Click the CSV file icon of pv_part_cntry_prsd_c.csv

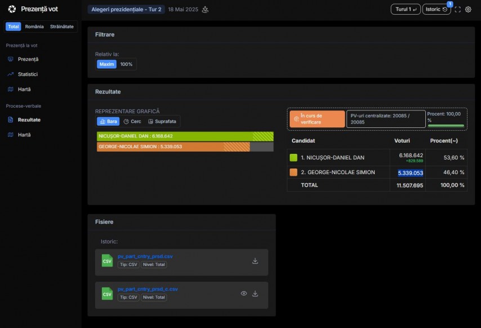click(x=107, y=294)
